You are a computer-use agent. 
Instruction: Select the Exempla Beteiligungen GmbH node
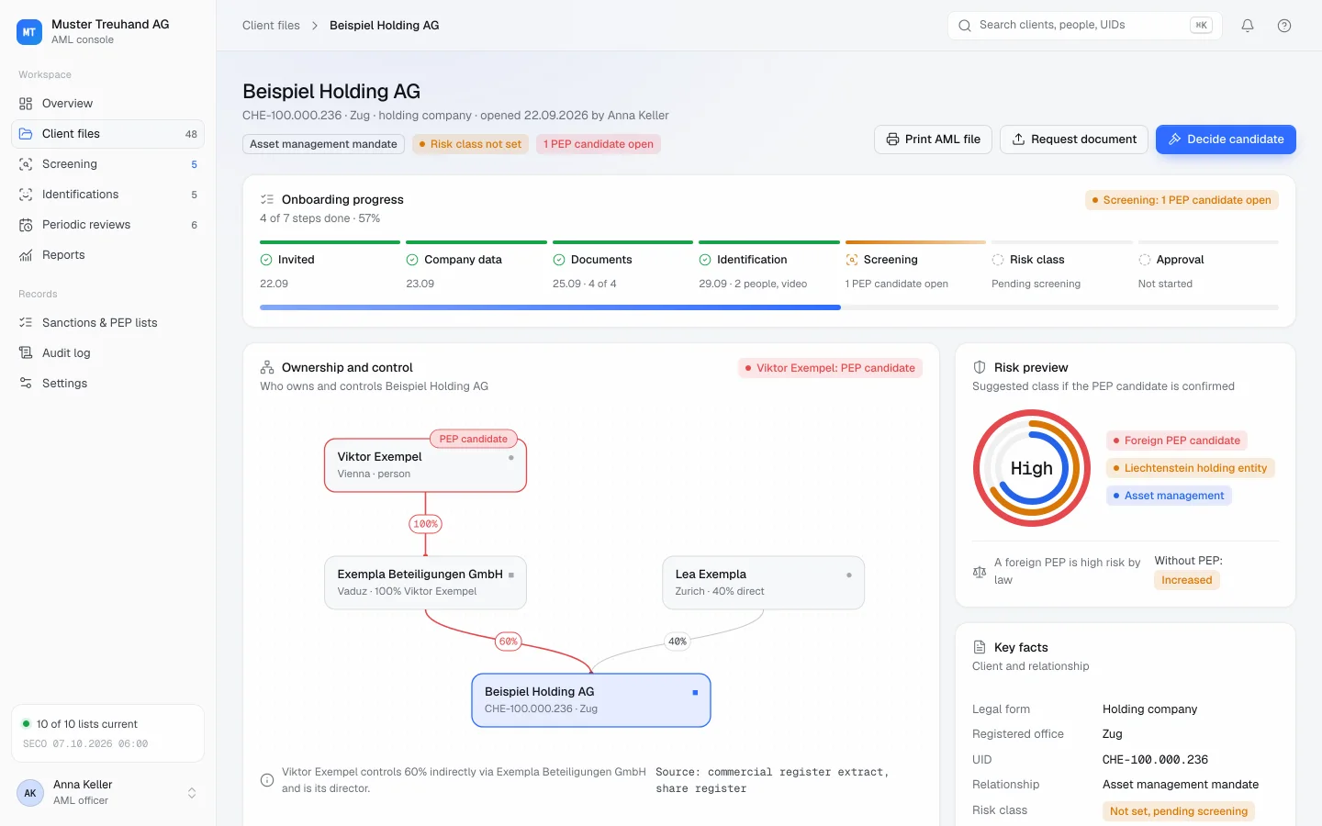click(425, 583)
